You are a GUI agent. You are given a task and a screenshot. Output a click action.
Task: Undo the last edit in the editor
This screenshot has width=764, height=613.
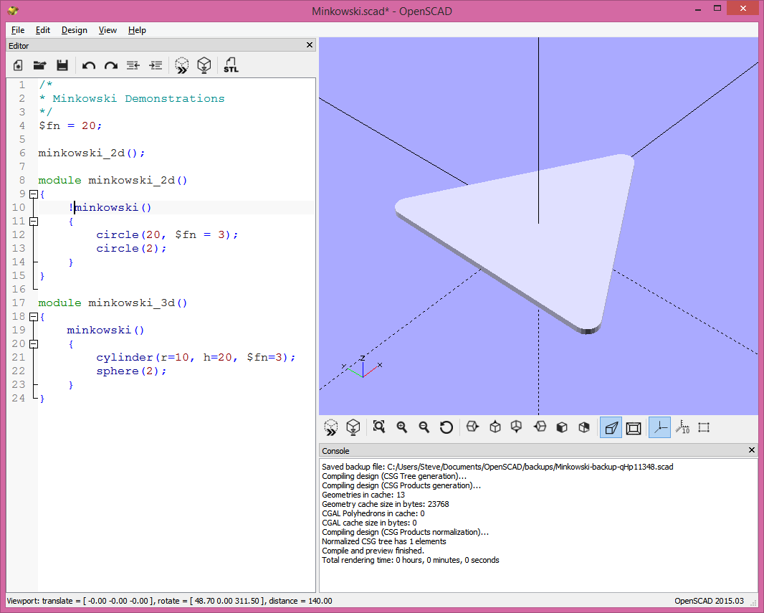88,65
